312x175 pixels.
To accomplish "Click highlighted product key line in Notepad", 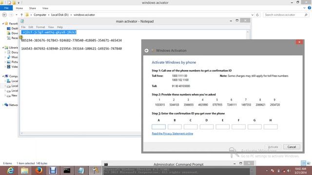I will 49,32.
